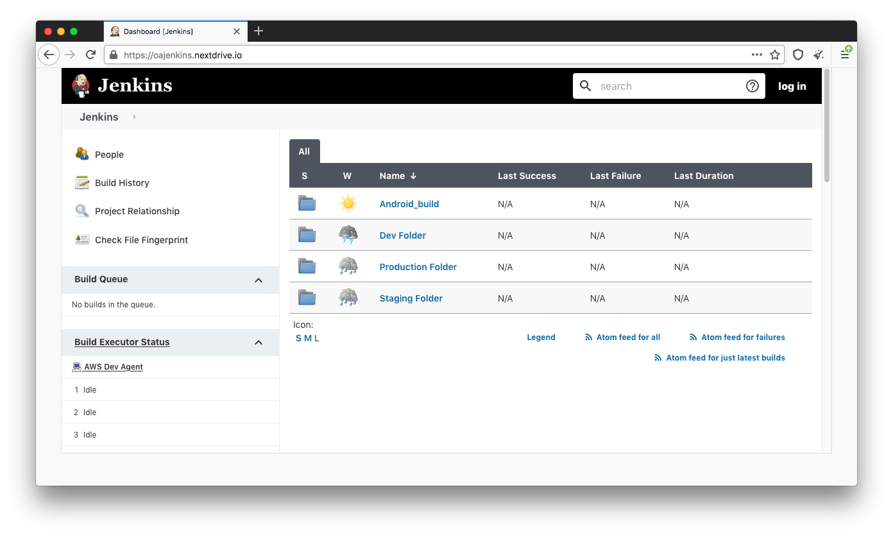Click the browser forward arrow button
The height and width of the screenshot is (537, 893).
tap(71, 55)
